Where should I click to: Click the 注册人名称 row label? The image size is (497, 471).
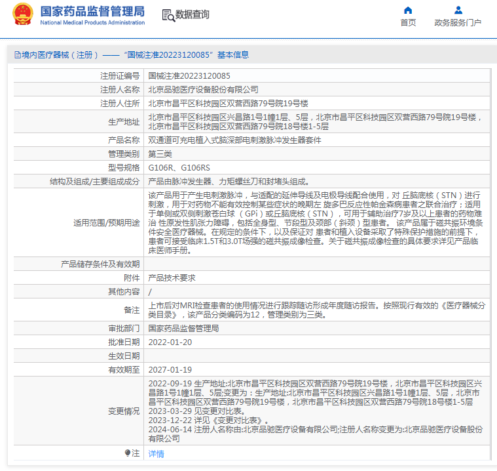pos(120,90)
